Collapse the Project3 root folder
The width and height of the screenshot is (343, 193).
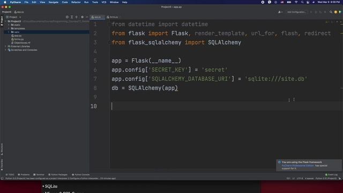(x=6, y=21)
